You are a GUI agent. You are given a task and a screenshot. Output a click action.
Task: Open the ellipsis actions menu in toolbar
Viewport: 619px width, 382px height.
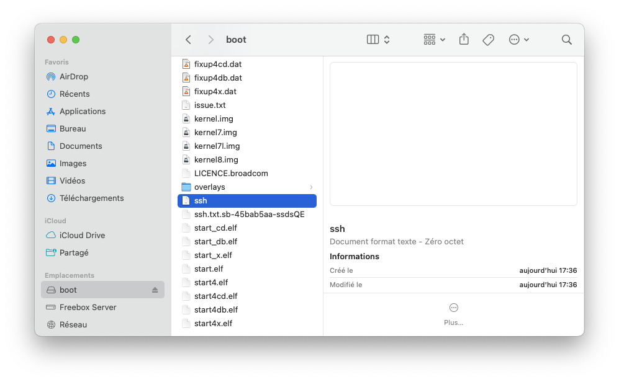(x=518, y=40)
